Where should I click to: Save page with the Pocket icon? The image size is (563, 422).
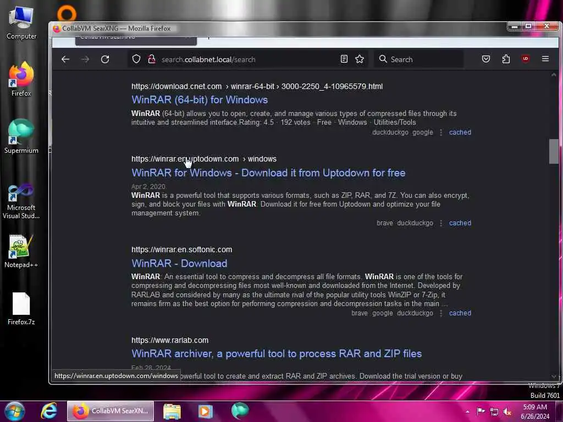(486, 59)
